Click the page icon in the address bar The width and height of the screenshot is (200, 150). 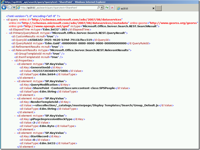[x=19, y=8]
